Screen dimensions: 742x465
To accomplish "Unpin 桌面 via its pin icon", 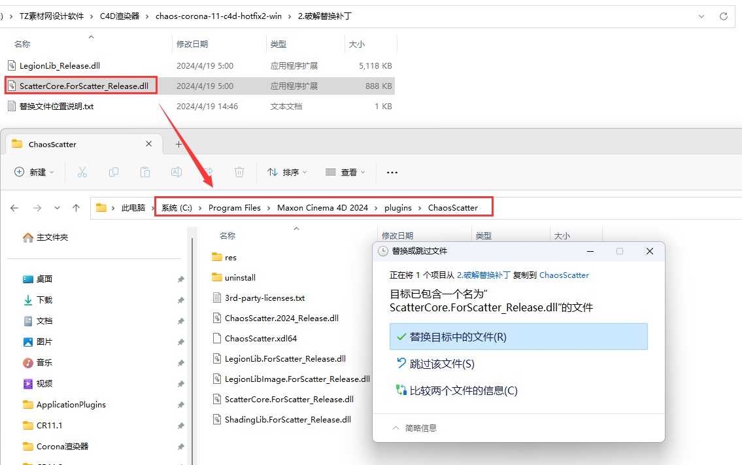I will coord(181,279).
